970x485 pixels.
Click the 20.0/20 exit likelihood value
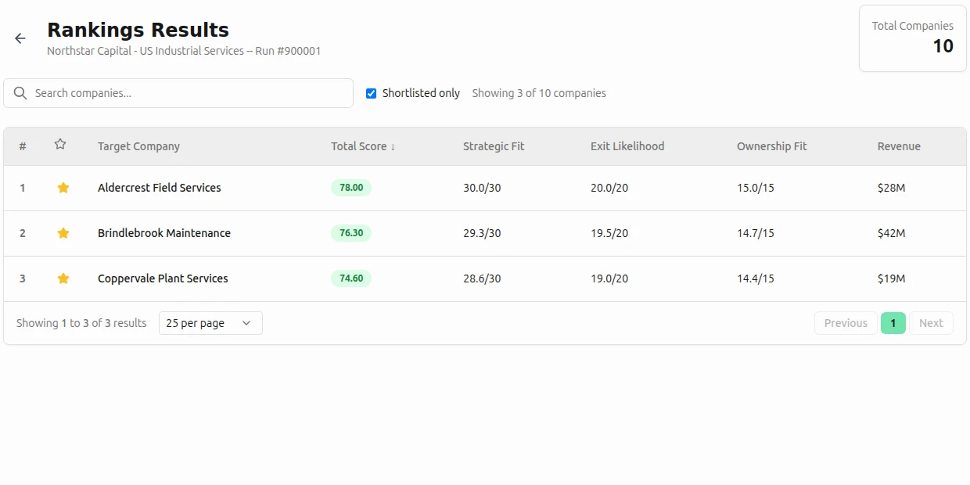click(x=609, y=188)
